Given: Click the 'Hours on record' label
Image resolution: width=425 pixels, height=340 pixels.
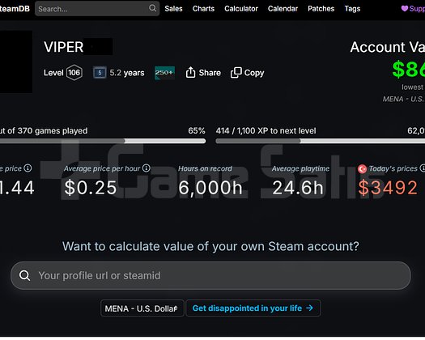Looking at the screenshot, I should tap(205, 168).
